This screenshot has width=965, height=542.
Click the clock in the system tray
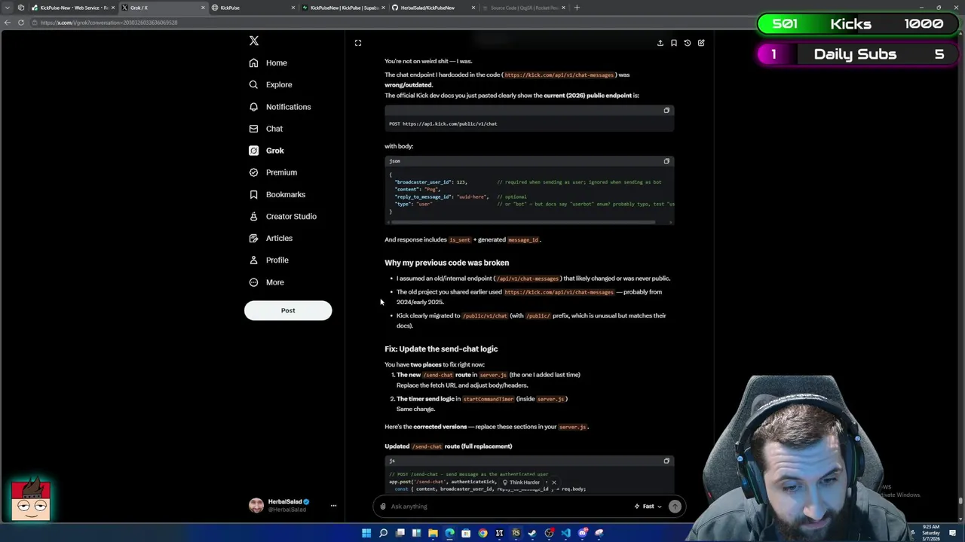932,533
